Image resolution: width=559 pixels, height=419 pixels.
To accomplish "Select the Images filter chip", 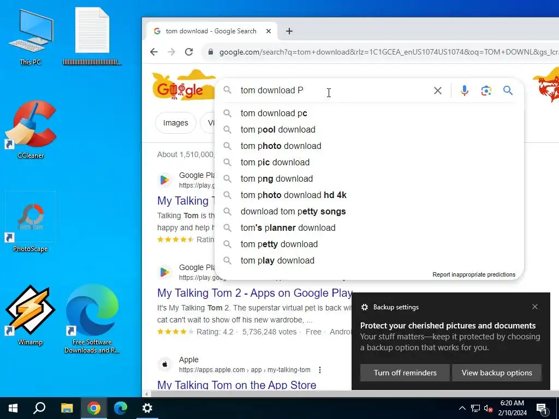I will point(175,123).
